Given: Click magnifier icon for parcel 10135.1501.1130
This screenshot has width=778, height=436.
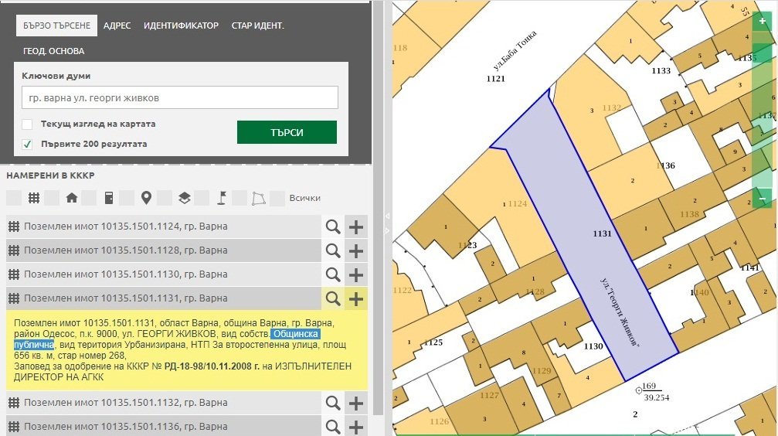Looking at the screenshot, I should (x=333, y=274).
